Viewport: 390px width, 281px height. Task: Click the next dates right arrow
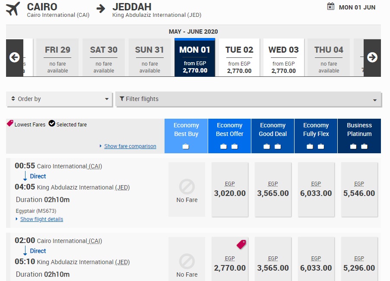coord(372,57)
